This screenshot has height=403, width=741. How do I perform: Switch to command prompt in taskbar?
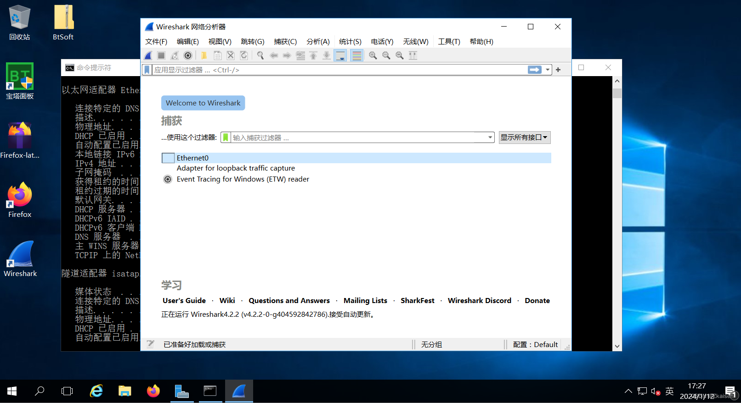point(210,391)
